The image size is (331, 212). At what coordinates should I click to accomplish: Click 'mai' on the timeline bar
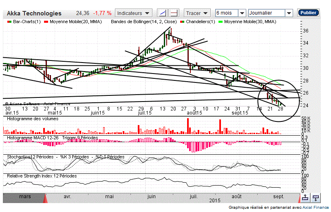tap(109, 197)
